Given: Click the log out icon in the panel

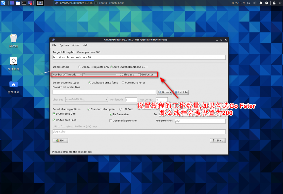Looking at the screenshot, I should [x=280, y=3].
